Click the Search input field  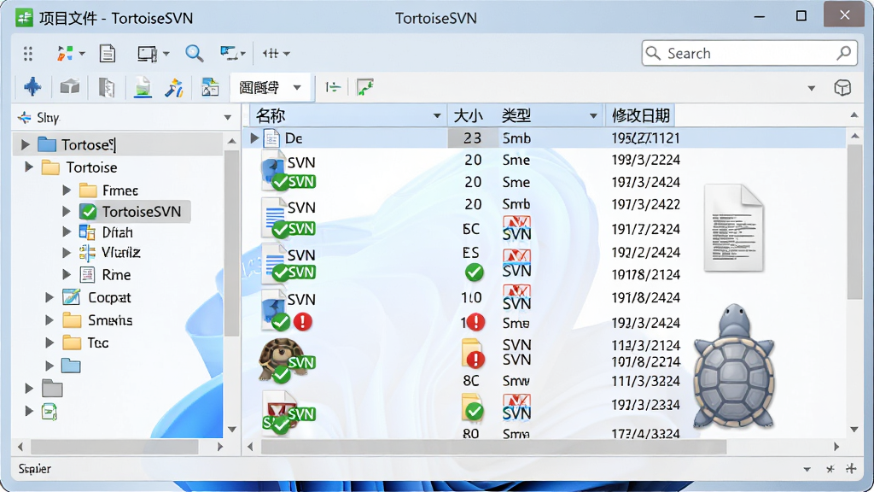click(749, 53)
